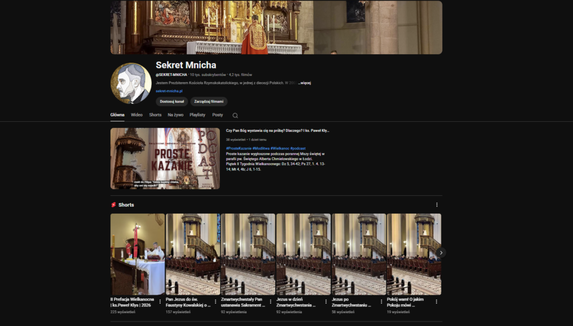Viewport: 573px width, 326px height.
Task: Expand channel description with …więcej
Action: tap(304, 83)
